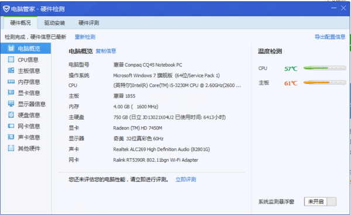Viewport: 351px width, 215px height.
Task: Select 其他硬件 label in sidebar
Action: coord(29,148)
